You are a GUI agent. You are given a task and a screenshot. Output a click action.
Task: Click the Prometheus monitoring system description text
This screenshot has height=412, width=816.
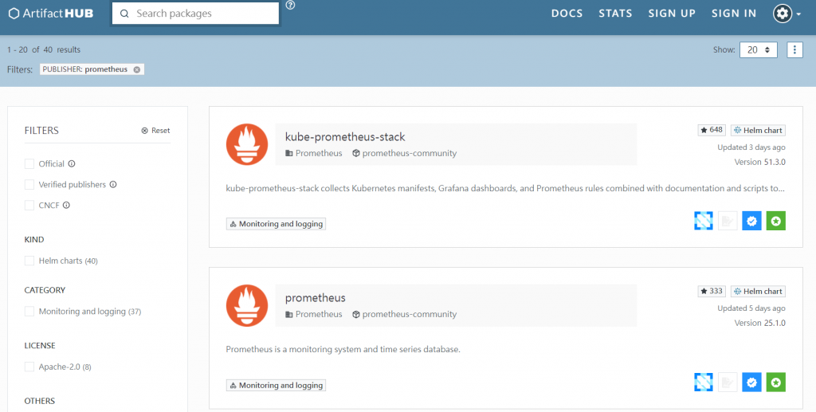pos(343,350)
